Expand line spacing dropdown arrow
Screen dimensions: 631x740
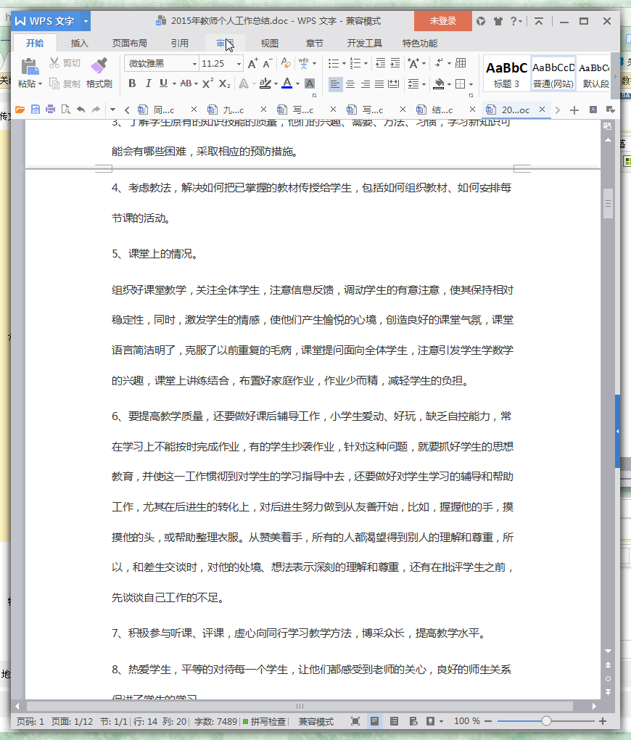pyautogui.click(x=424, y=84)
